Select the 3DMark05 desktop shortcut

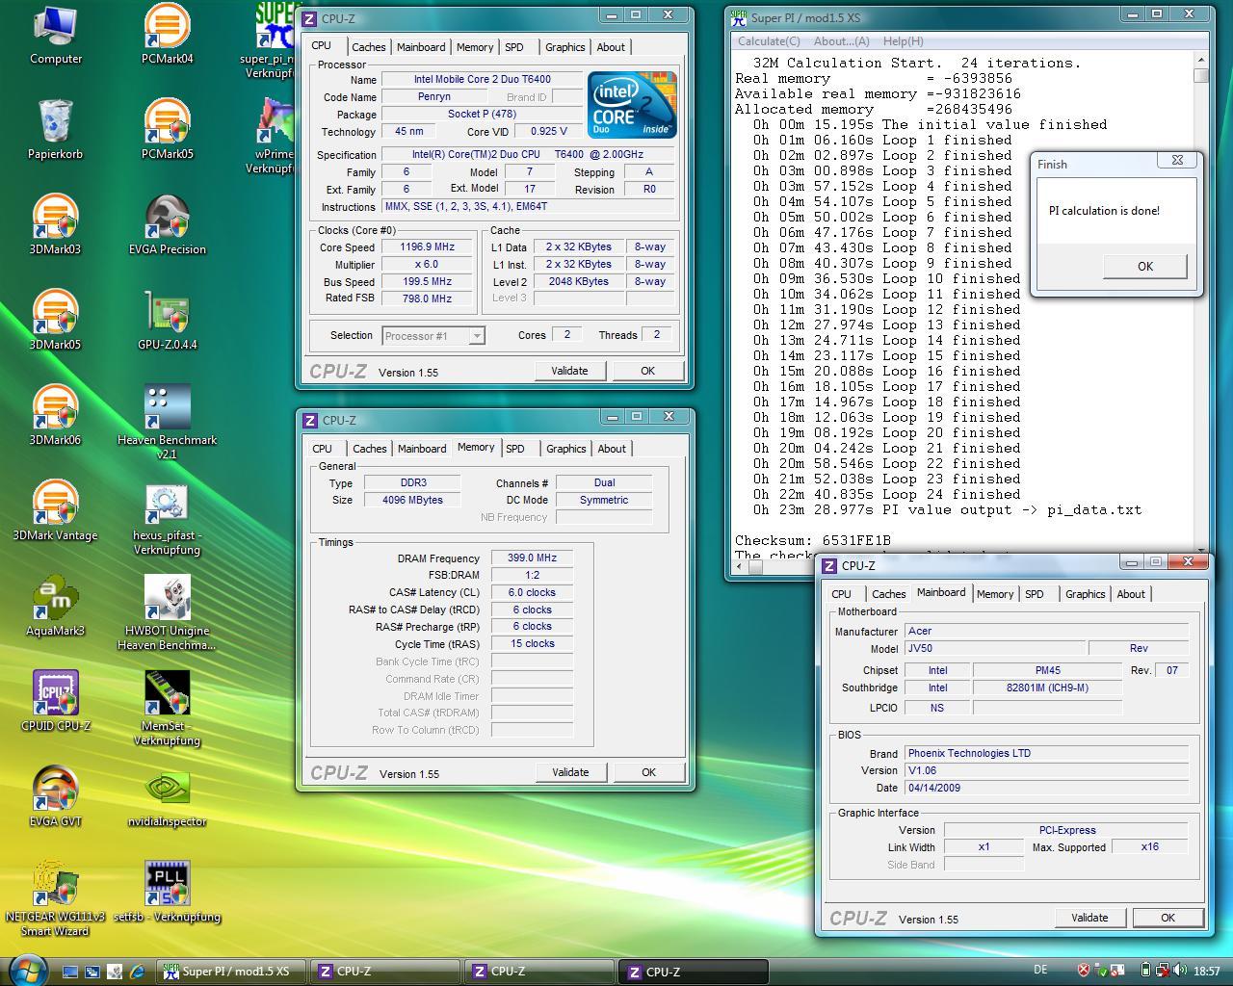[x=55, y=321]
